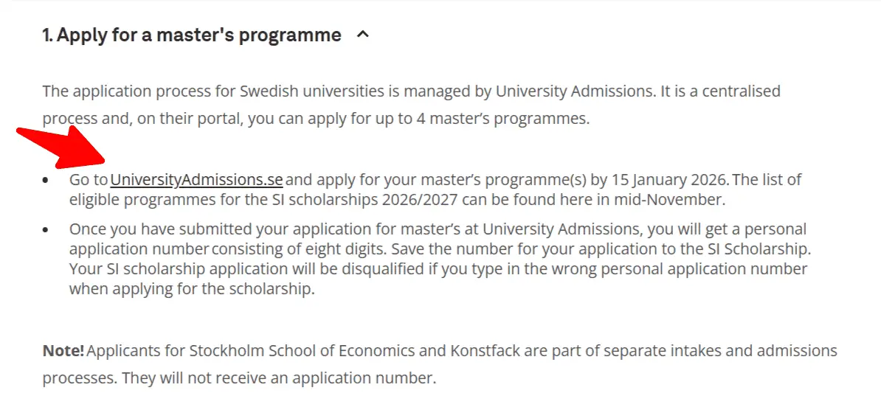Collapse the section using the chevron arrow
This screenshot has height=407, width=881.
[x=362, y=35]
